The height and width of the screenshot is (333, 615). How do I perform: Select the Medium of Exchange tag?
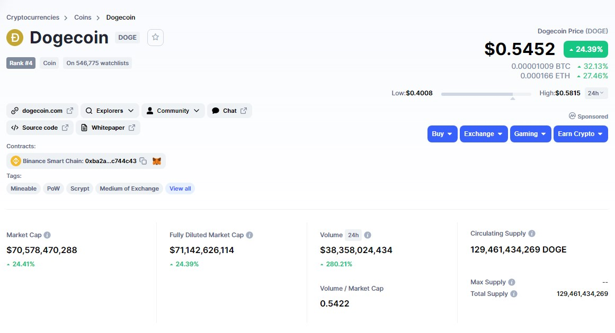(x=129, y=188)
